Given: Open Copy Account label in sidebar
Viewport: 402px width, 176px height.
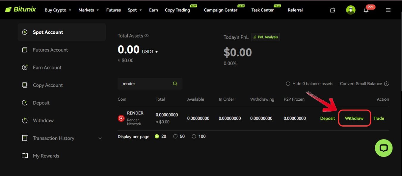Looking at the screenshot, I should 48,85.
